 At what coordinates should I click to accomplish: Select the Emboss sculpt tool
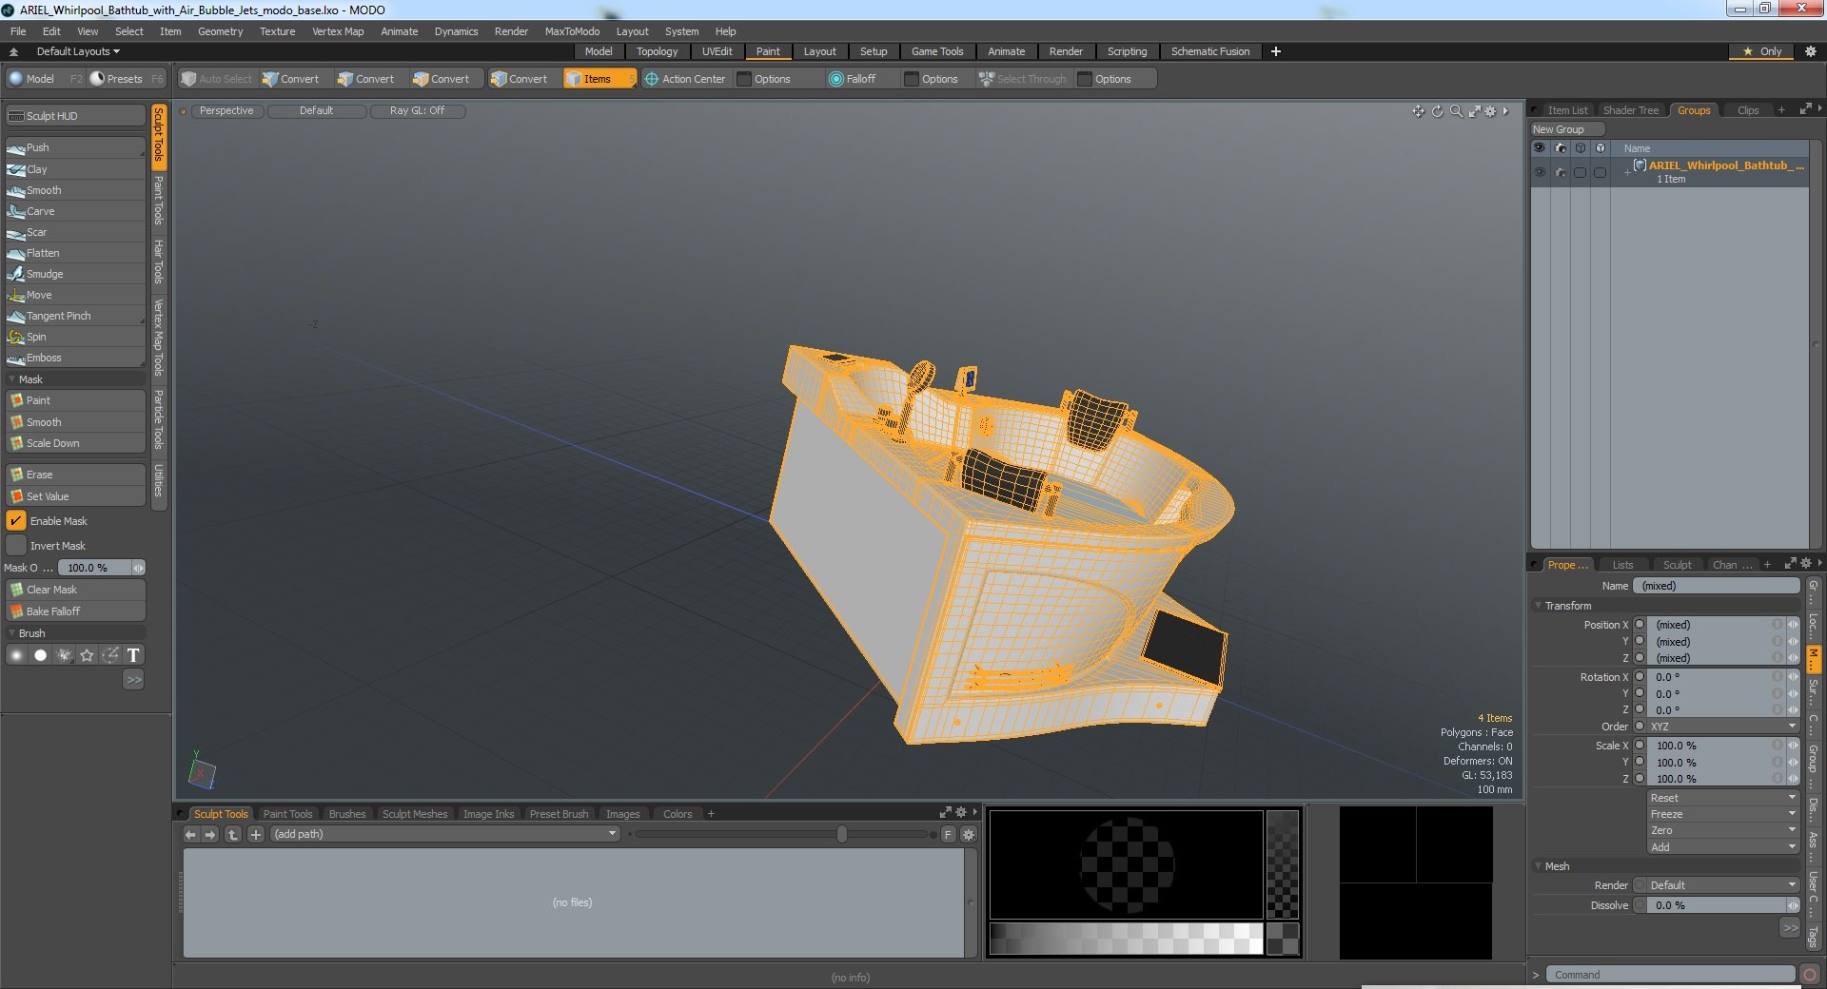pyautogui.click(x=75, y=358)
